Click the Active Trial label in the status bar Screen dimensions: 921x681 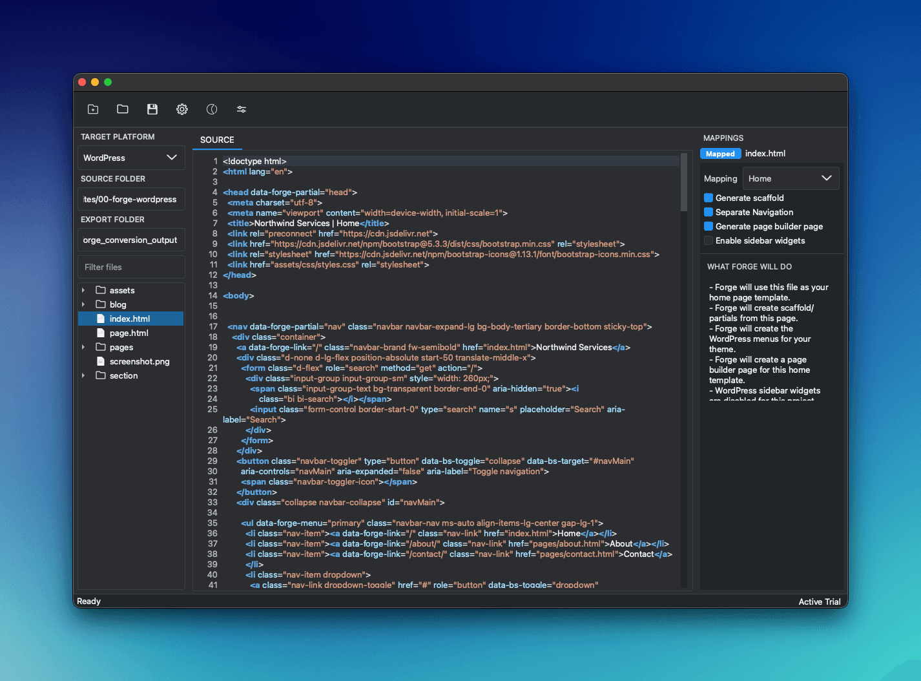pos(819,602)
